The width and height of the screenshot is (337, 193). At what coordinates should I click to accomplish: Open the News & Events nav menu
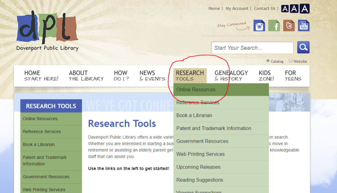pos(152,75)
